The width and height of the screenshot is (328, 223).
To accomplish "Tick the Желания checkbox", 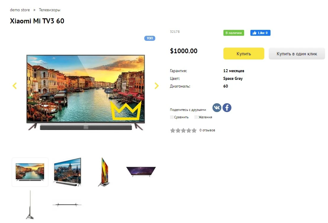I will pyautogui.click(x=196, y=117).
